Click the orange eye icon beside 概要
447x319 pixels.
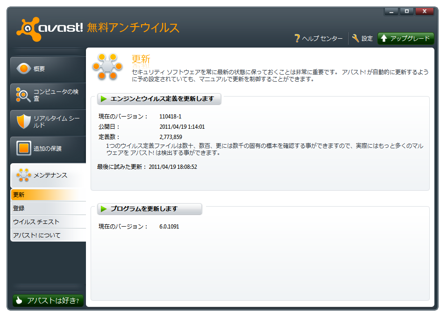pos(24,69)
